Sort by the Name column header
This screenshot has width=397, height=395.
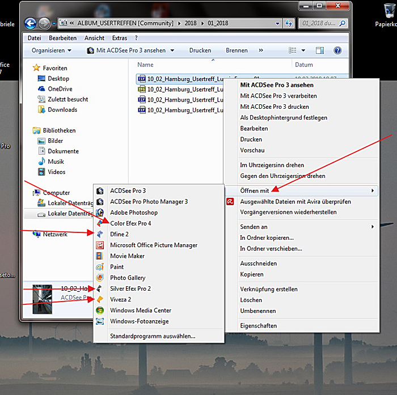click(145, 65)
